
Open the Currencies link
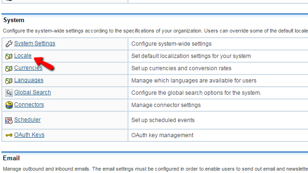[x=28, y=68]
